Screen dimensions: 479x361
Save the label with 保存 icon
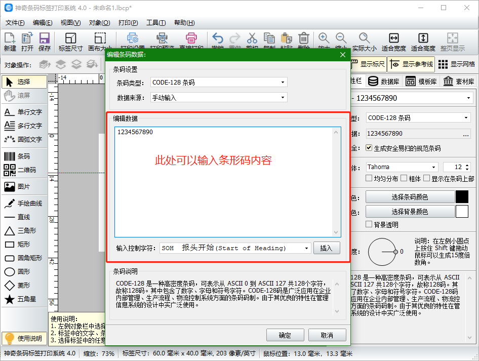44,41
